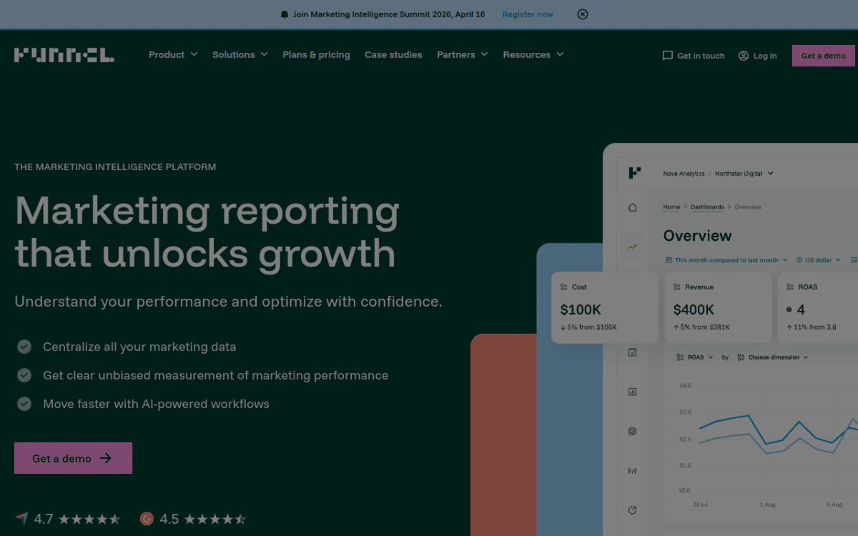The width and height of the screenshot is (858, 536).
Task: Click the Dashboards breadcrumb link
Action: pos(707,207)
